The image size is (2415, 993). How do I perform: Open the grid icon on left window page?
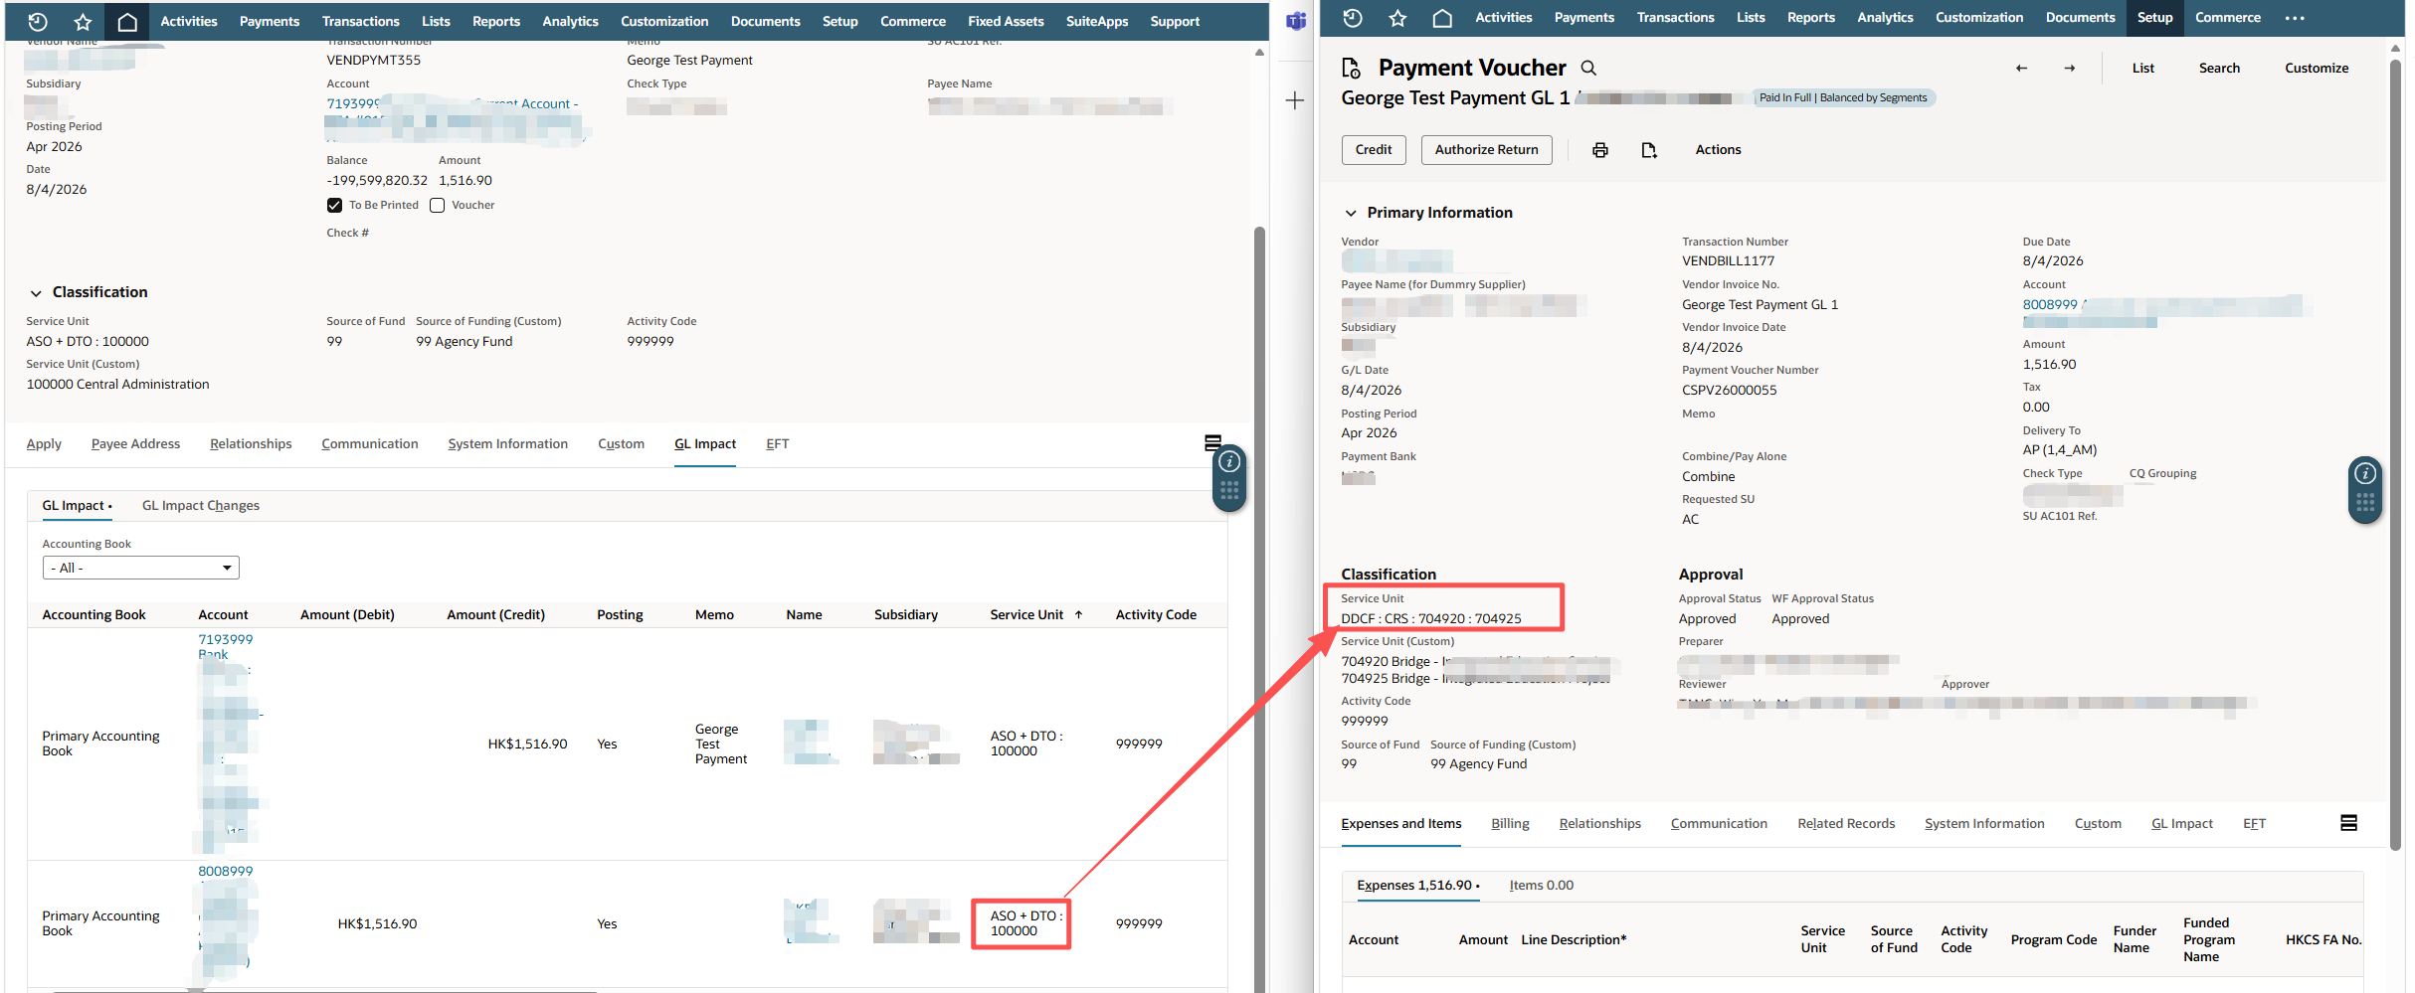click(x=1229, y=490)
